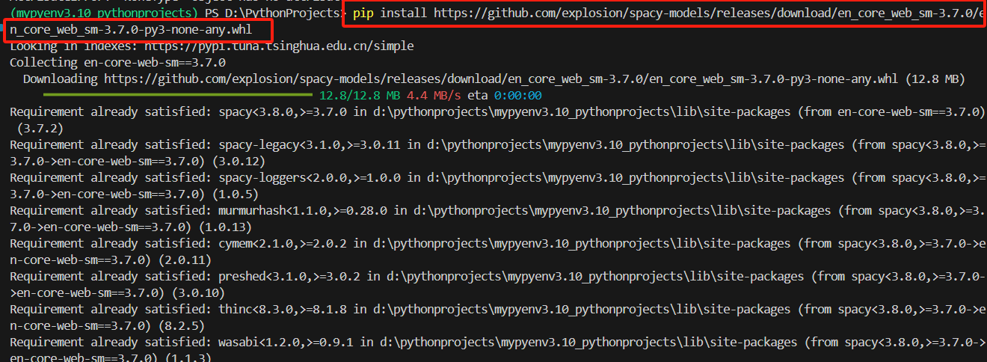Click the '(2.0.11)' version text
Screen dimensions: 987x362
pyautogui.click(x=185, y=260)
